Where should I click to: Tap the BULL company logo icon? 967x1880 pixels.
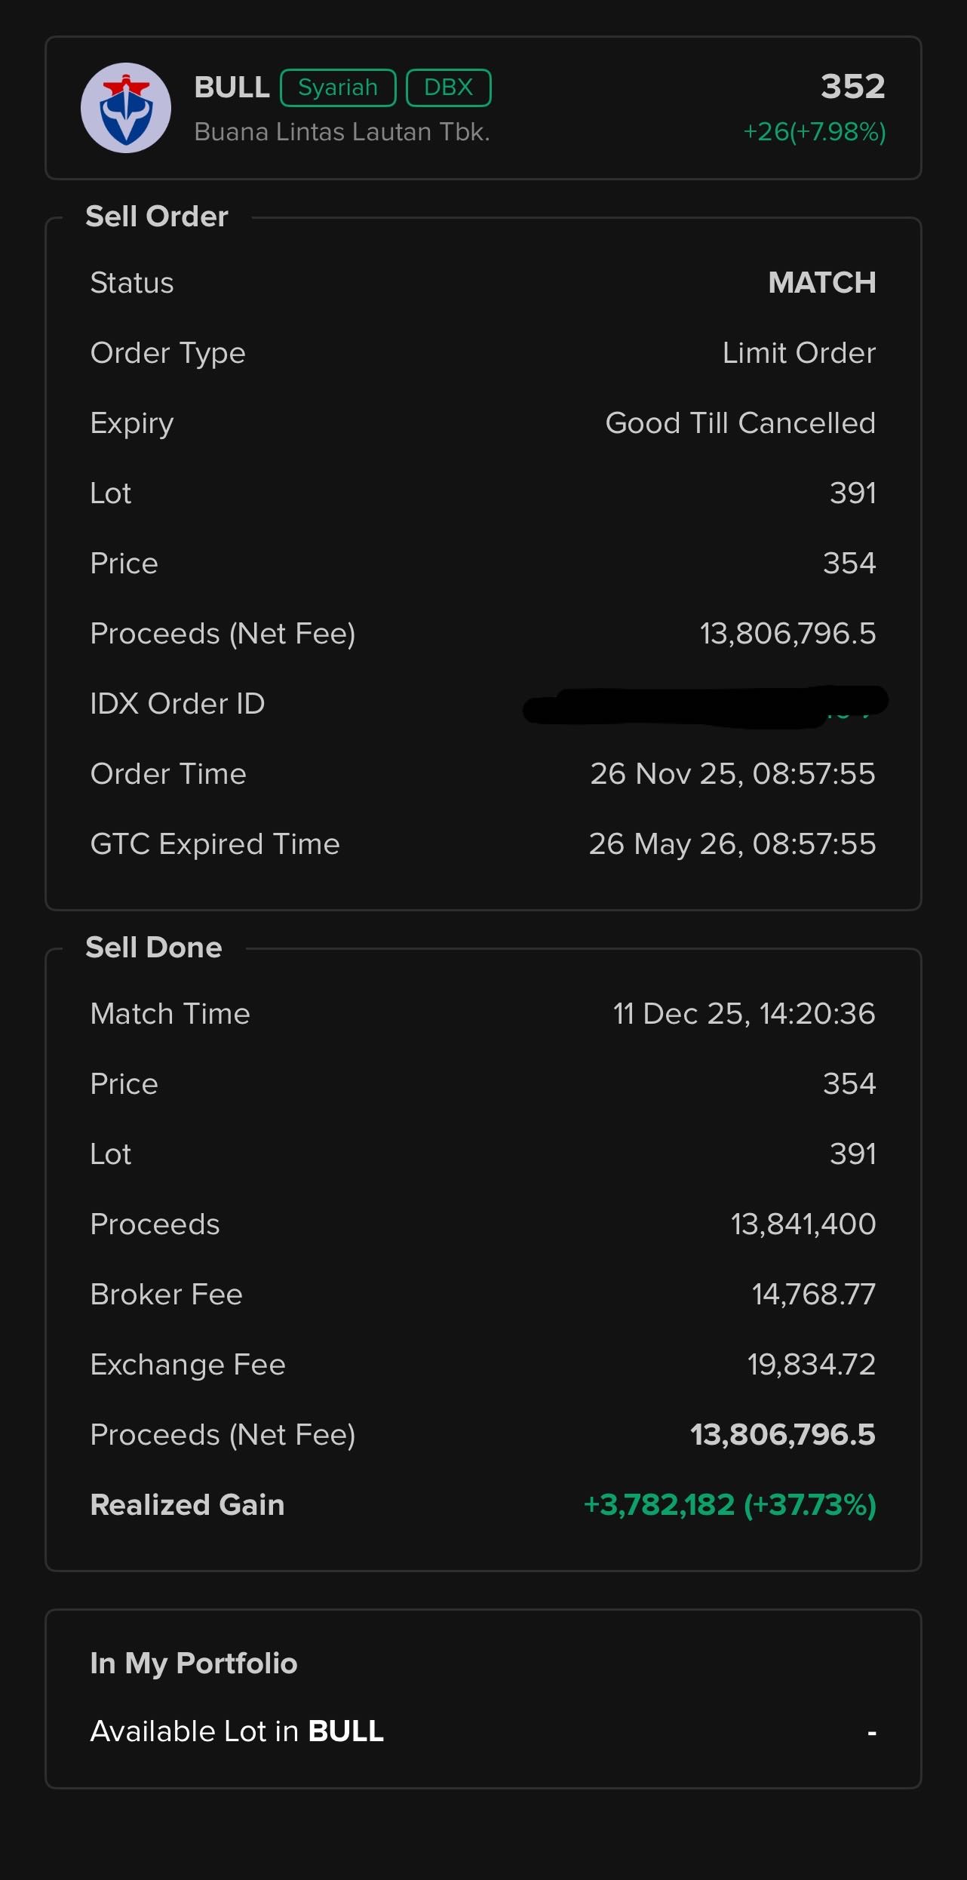pyautogui.click(x=126, y=108)
